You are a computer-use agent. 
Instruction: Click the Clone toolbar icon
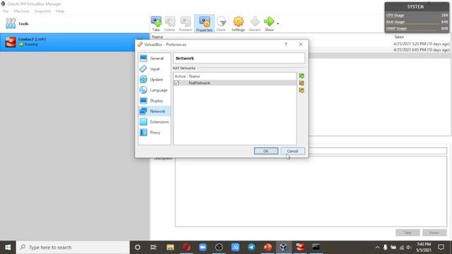click(221, 23)
